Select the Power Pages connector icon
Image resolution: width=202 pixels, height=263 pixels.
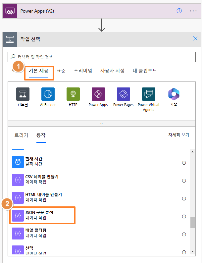[124, 94]
